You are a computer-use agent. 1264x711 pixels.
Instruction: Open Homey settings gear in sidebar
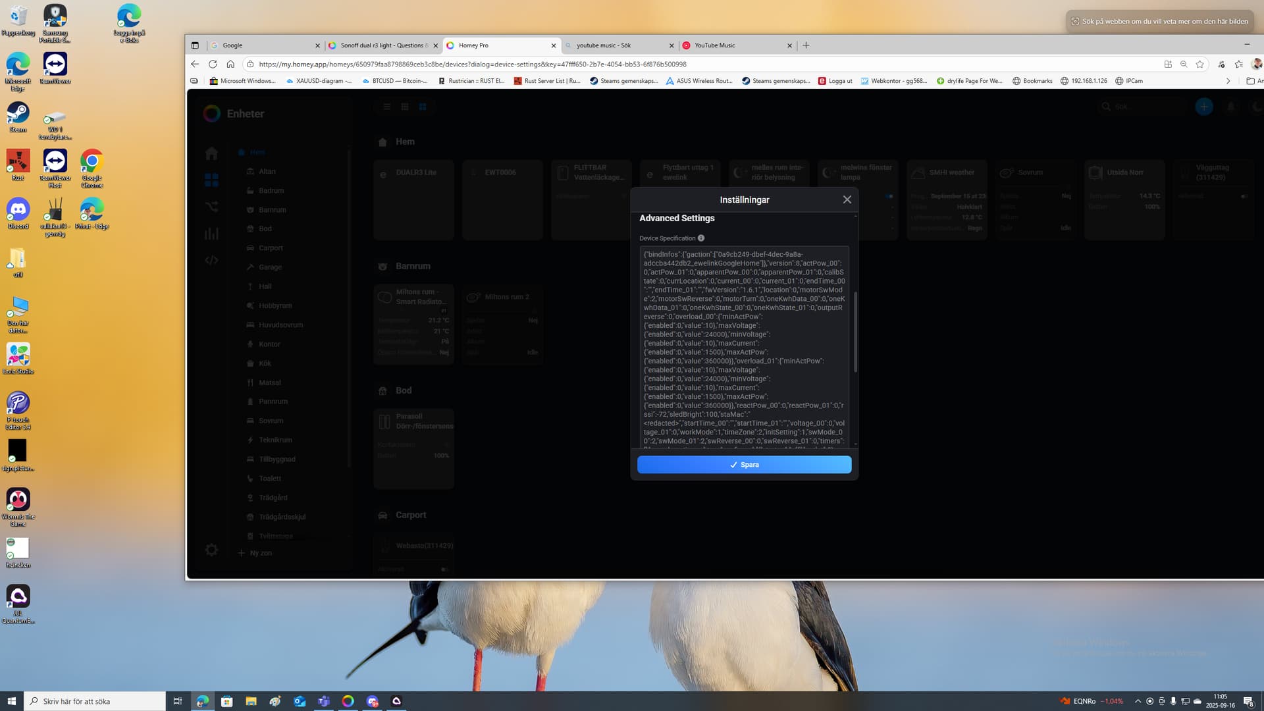tap(211, 550)
